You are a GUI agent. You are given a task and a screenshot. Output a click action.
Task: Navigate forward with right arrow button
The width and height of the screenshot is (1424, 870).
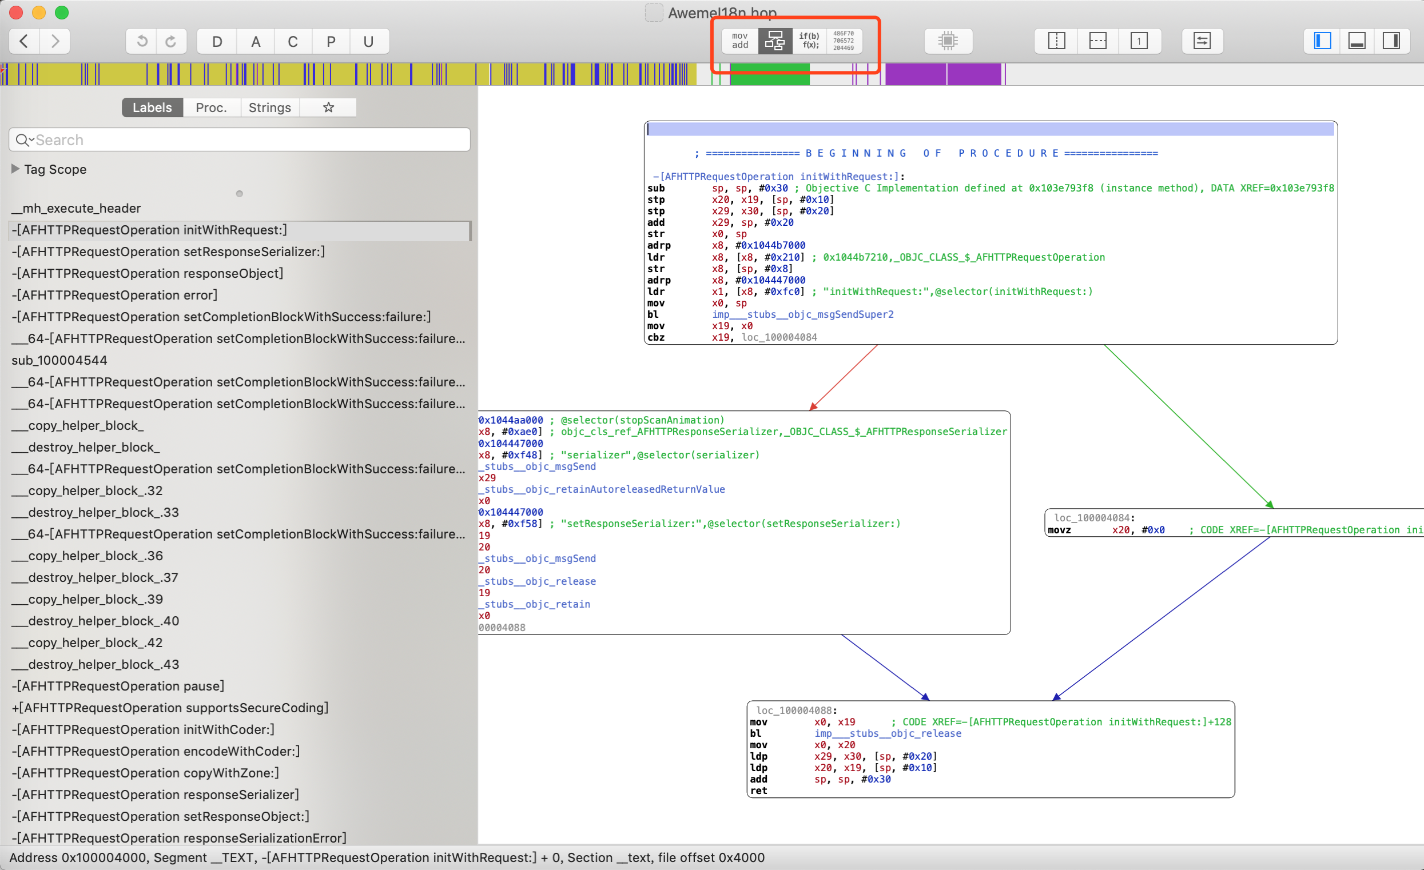point(55,42)
